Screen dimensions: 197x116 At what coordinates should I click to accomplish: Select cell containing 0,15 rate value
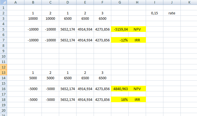tap(154, 13)
